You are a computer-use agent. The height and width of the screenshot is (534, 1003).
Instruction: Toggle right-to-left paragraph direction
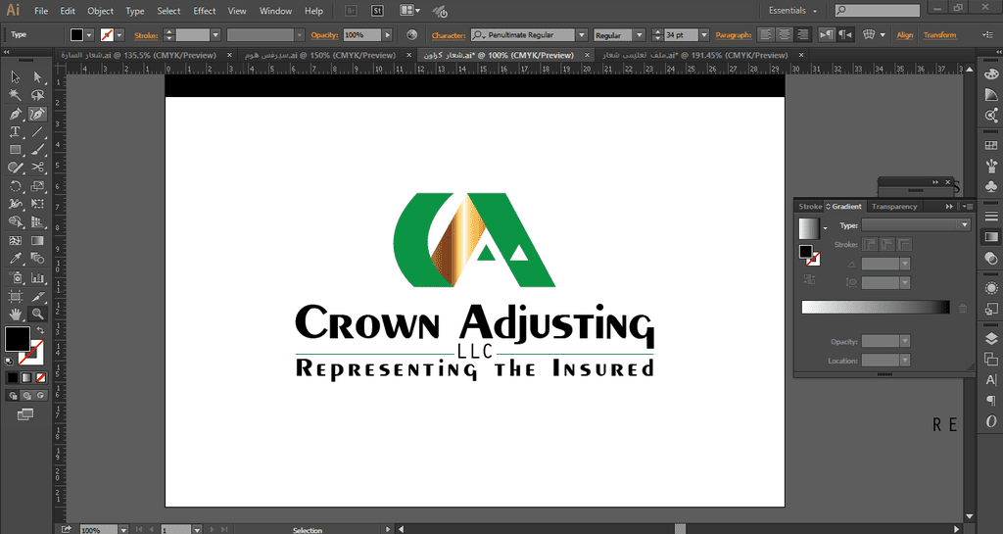coord(845,34)
